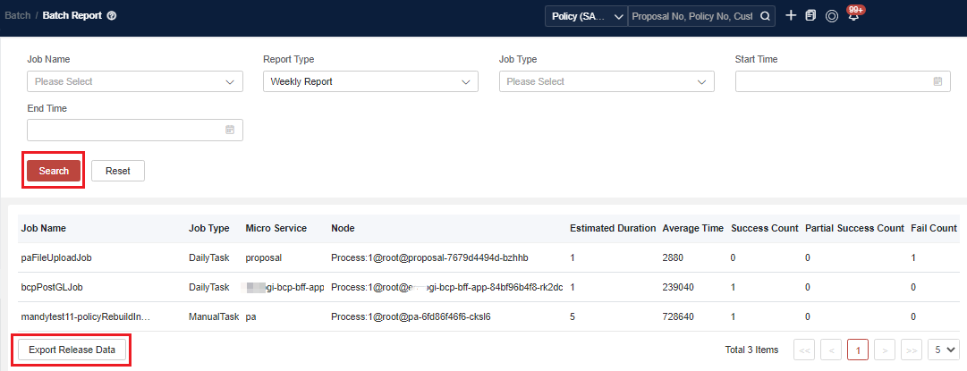
Task: Click the circular target icon in the header
Action: tap(832, 16)
